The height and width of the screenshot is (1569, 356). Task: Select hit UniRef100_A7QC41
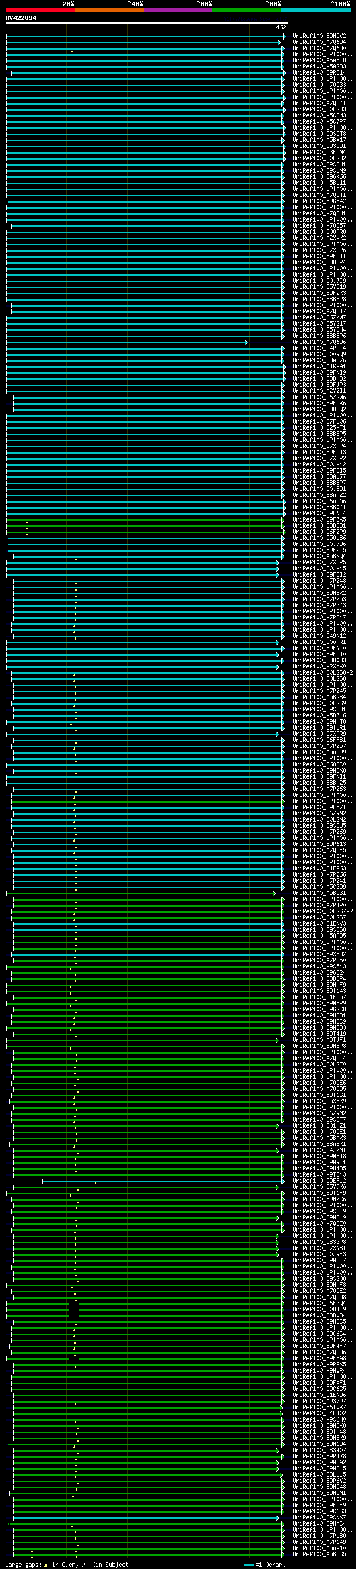pos(319,104)
